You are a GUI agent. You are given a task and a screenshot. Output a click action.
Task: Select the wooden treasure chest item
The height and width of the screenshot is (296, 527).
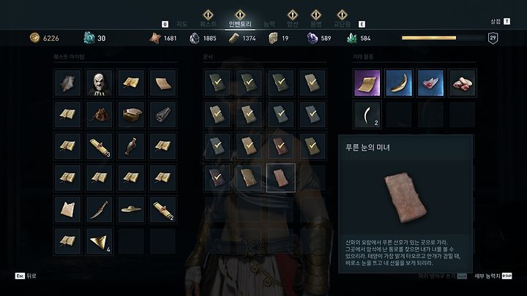pos(131,115)
